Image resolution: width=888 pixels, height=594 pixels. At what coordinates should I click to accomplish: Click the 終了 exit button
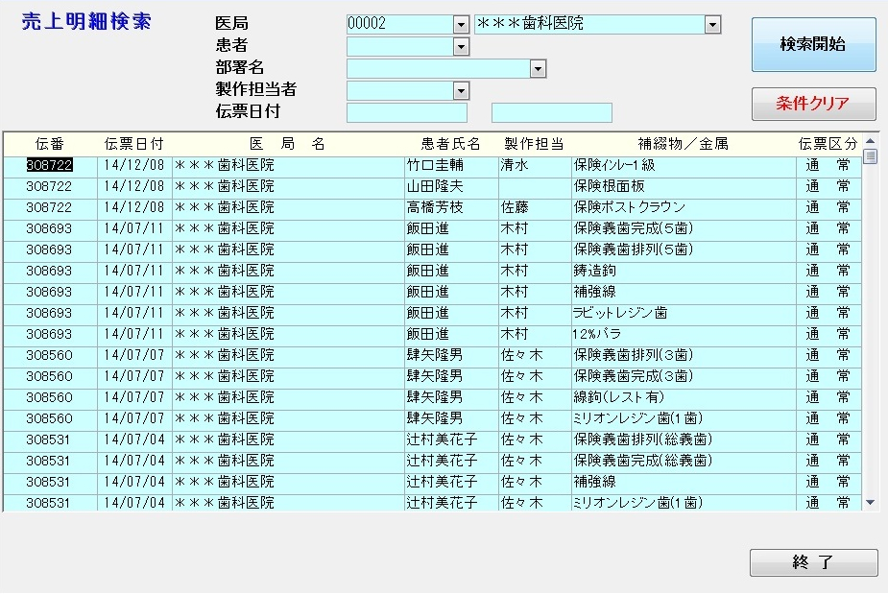(813, 563)
